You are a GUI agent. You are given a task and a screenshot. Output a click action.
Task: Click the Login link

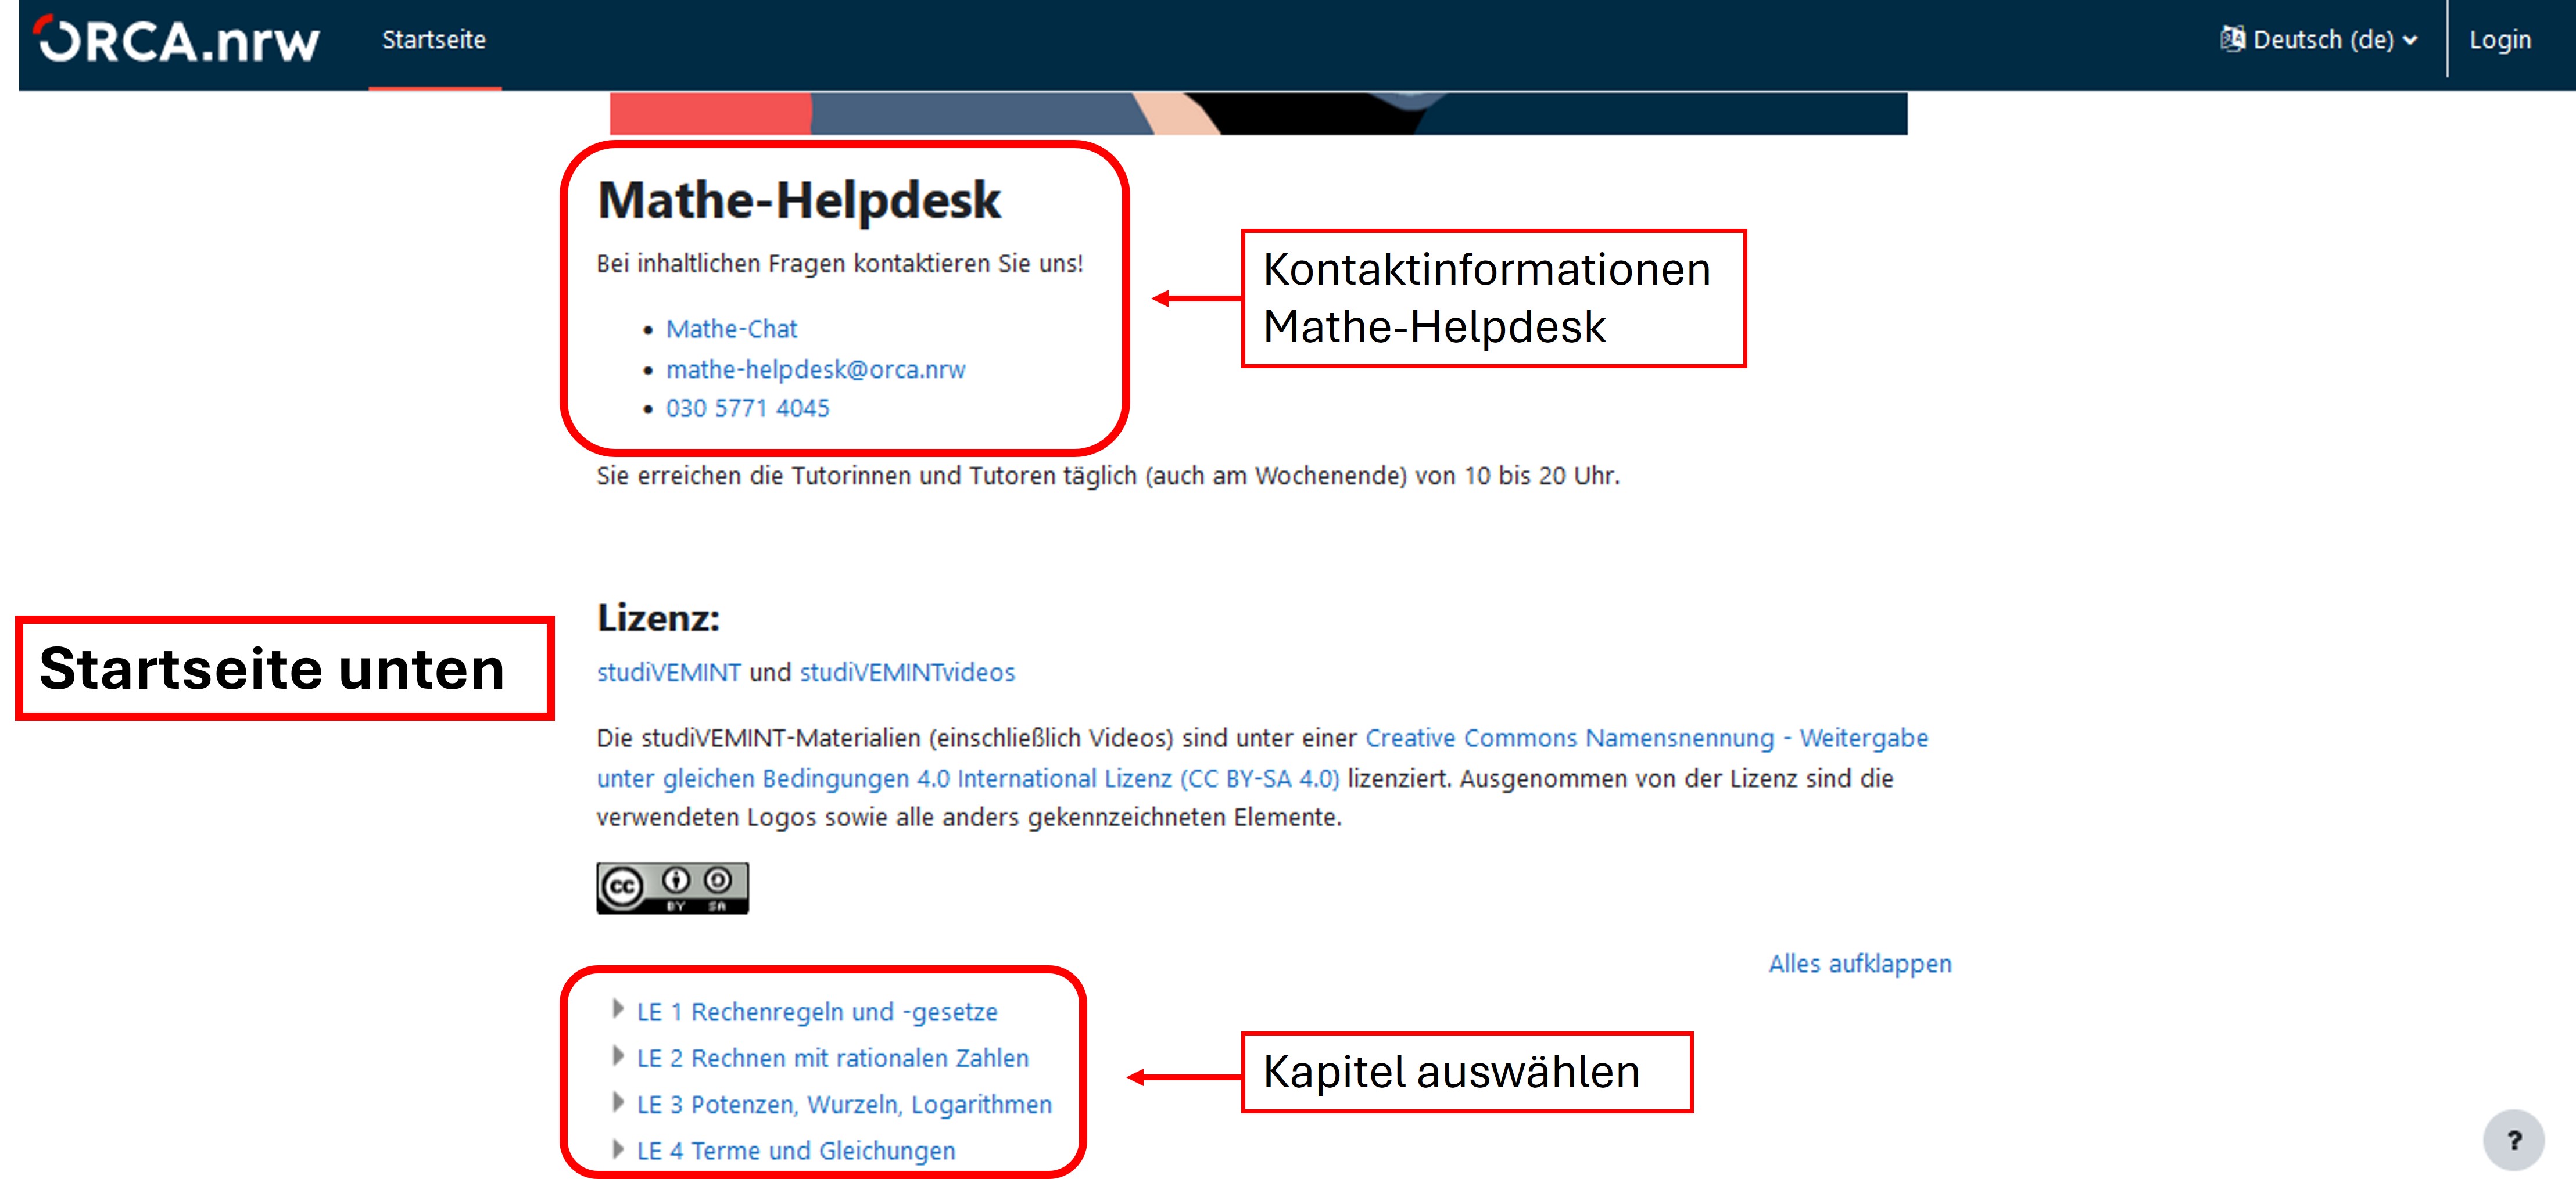pos(2500,40)
